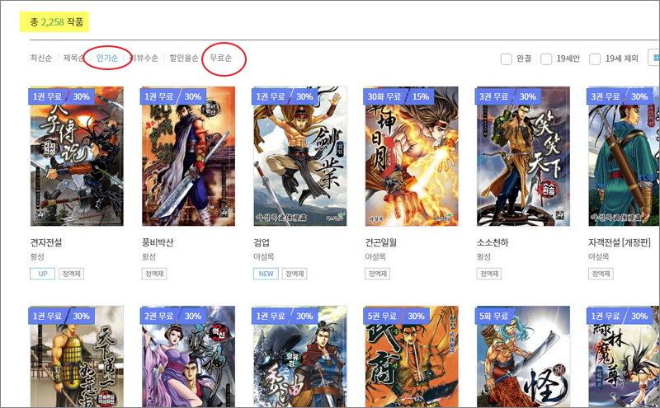Viewport: 660px width, 408px height.
Task: Click the 견자전설 title link
Action: [46, 242]
